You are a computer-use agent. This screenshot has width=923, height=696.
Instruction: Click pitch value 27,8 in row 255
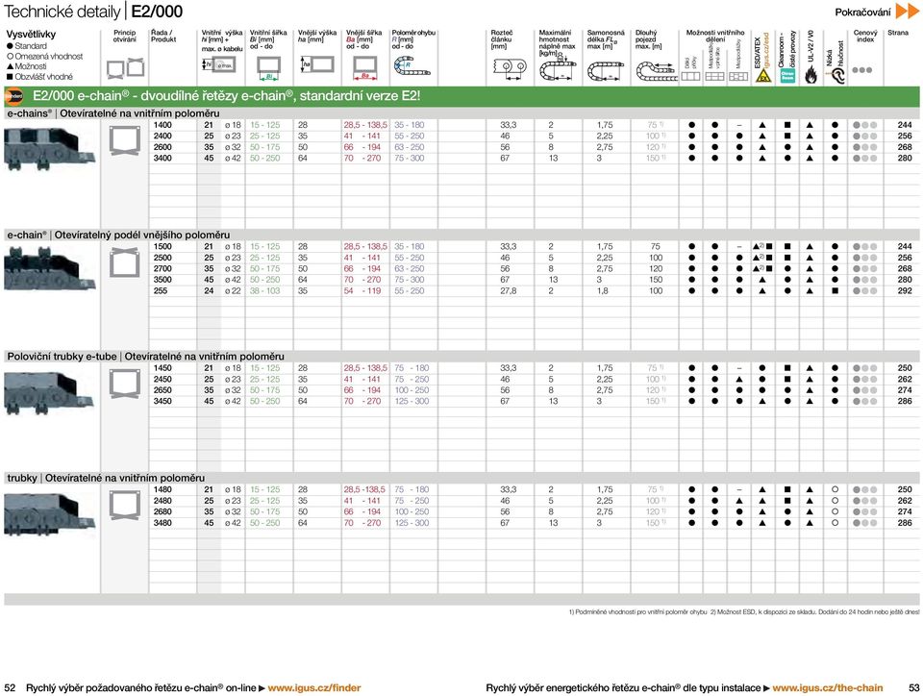pyautogui.click(x=509, y=290)
